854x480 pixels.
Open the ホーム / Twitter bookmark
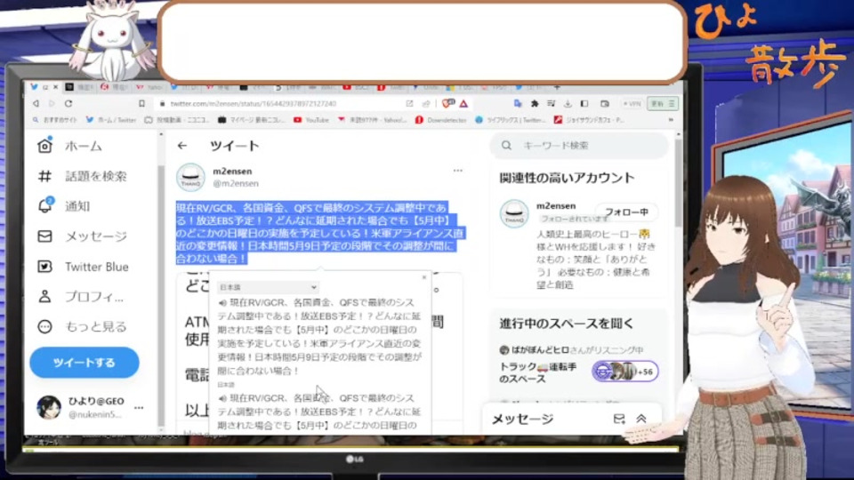tap(111, 120)
